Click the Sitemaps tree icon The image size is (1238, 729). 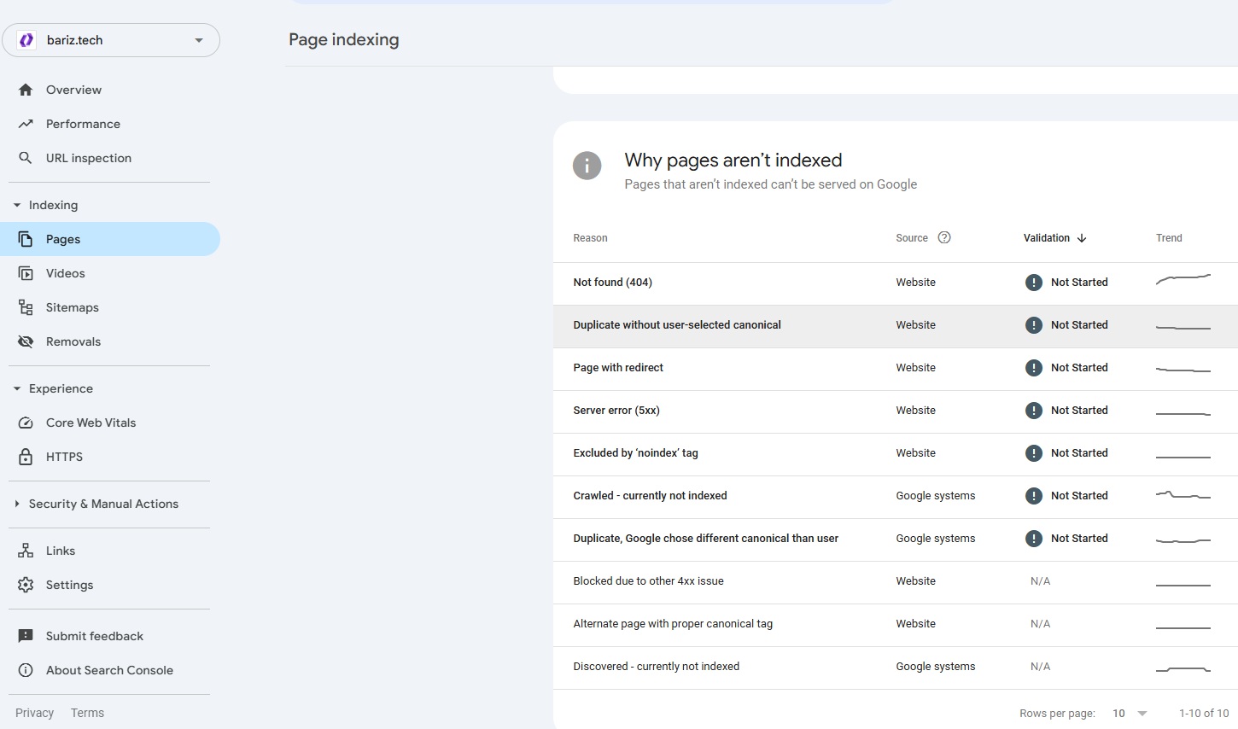[26, 307]
